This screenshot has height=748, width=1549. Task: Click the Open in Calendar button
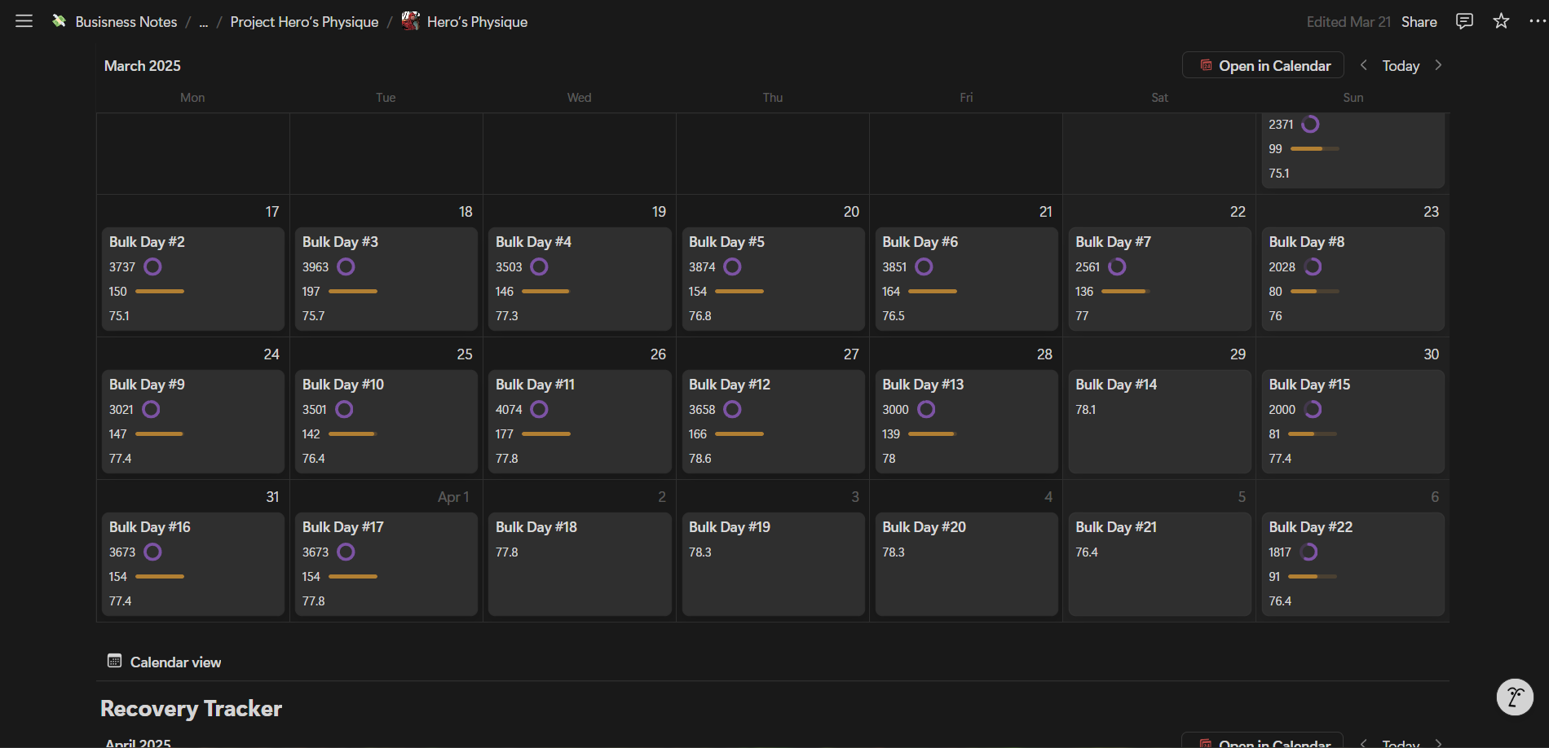pyautogui.click(x=1263, y=65)
